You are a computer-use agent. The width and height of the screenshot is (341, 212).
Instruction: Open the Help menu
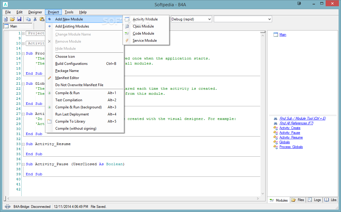point(83,12)
